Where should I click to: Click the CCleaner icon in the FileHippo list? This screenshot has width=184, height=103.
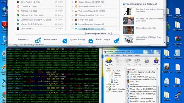coord(18,6)
